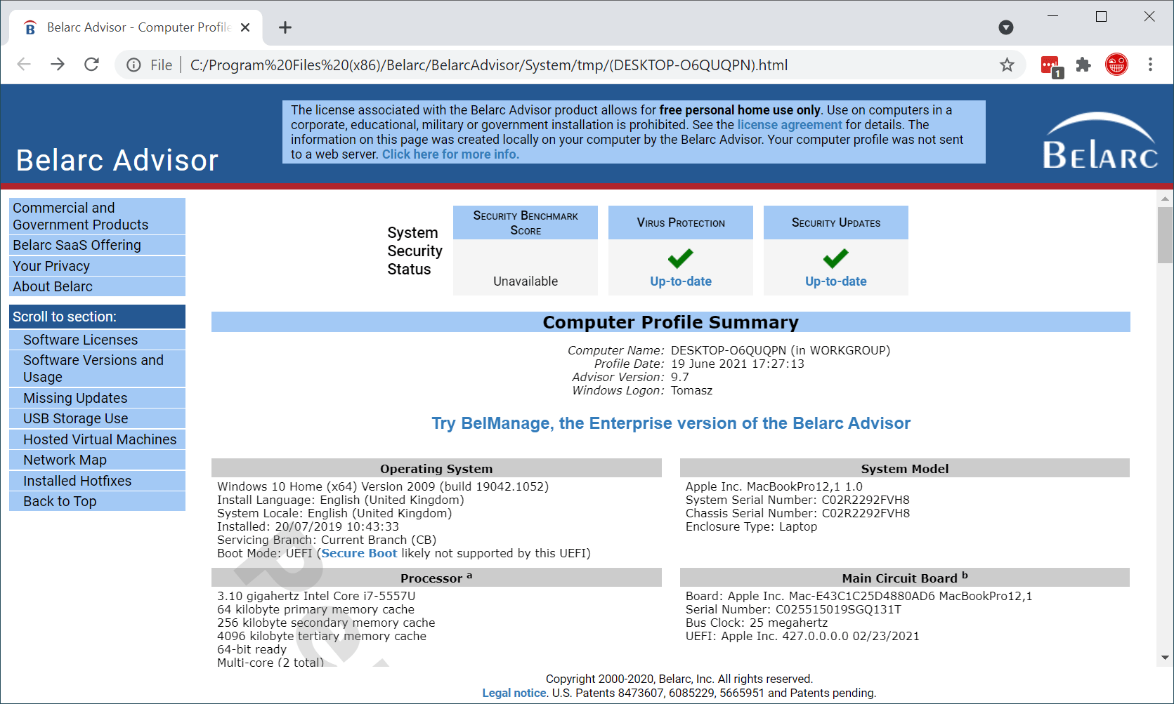Click the Main Circuit Board section header
1174x704 pixels.
[x=905, y=578]
